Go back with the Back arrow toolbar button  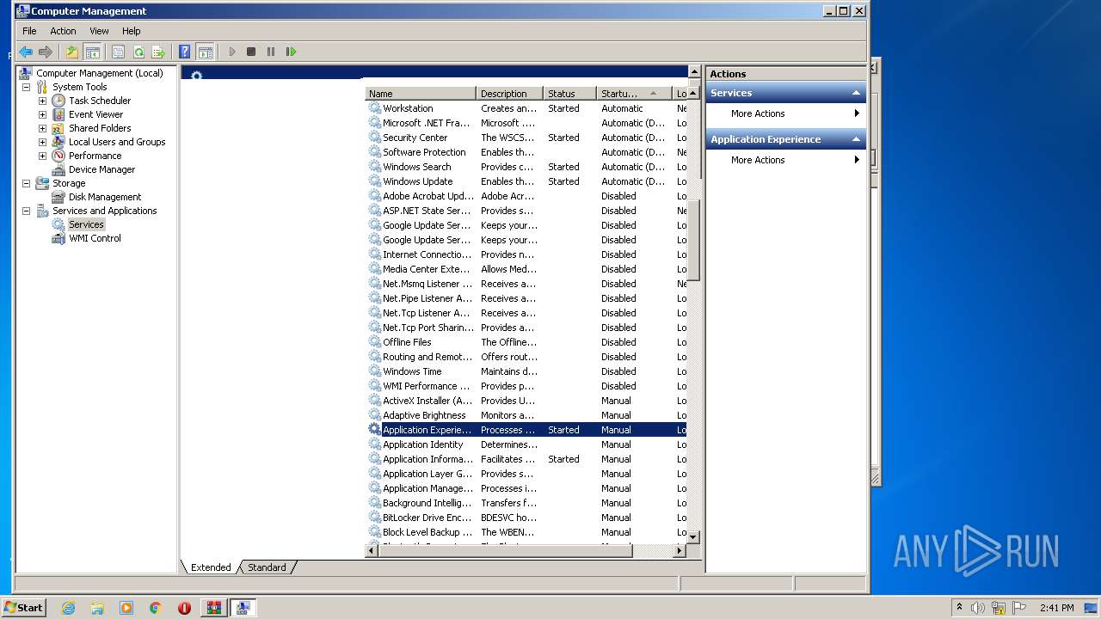(x=26, y=52)
